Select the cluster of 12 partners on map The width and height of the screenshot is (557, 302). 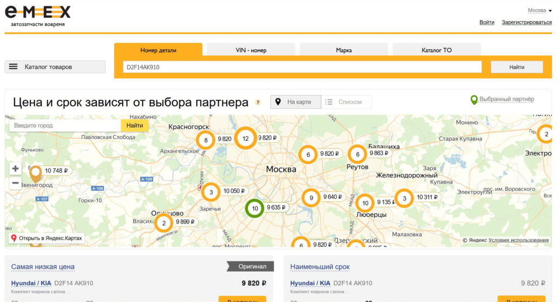point(245,139)
